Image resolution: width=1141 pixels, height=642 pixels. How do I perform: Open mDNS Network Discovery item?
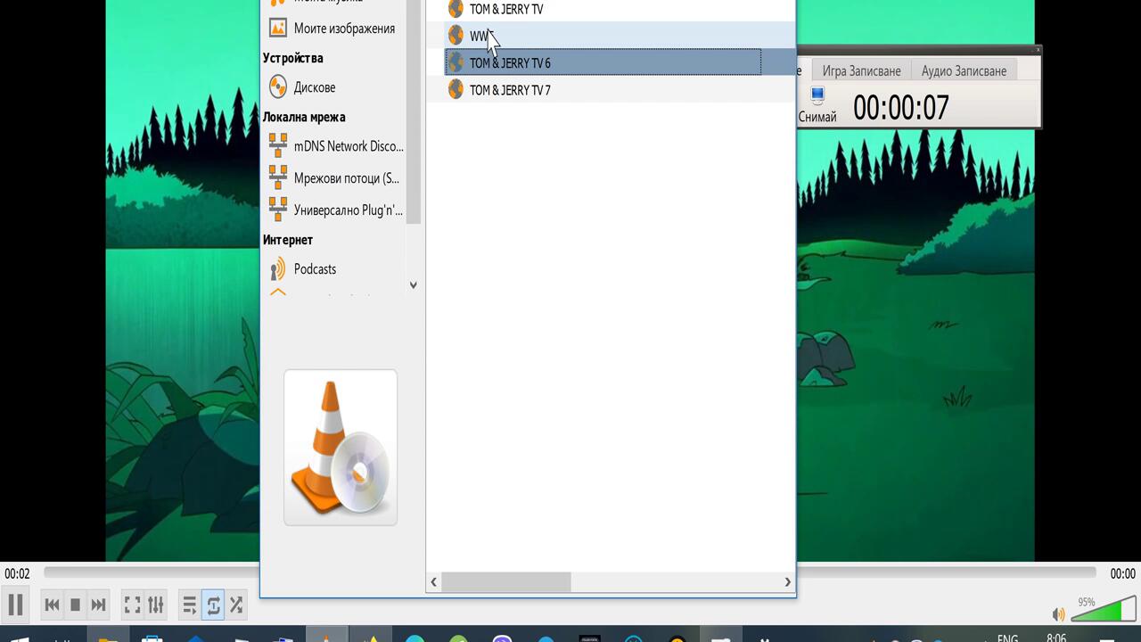coord(348,146)
